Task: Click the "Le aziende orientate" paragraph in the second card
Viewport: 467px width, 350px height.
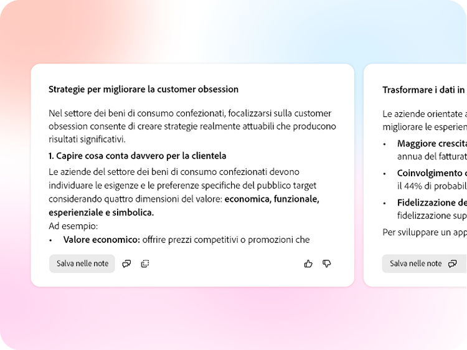Action: pyautogui.click(x=424, y=114)
